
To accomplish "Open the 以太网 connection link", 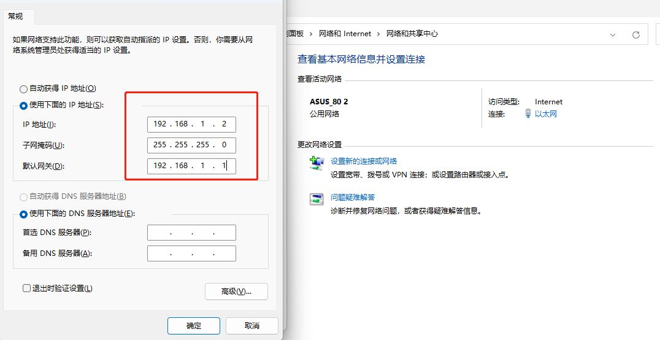I will click(x=545, y=114).
